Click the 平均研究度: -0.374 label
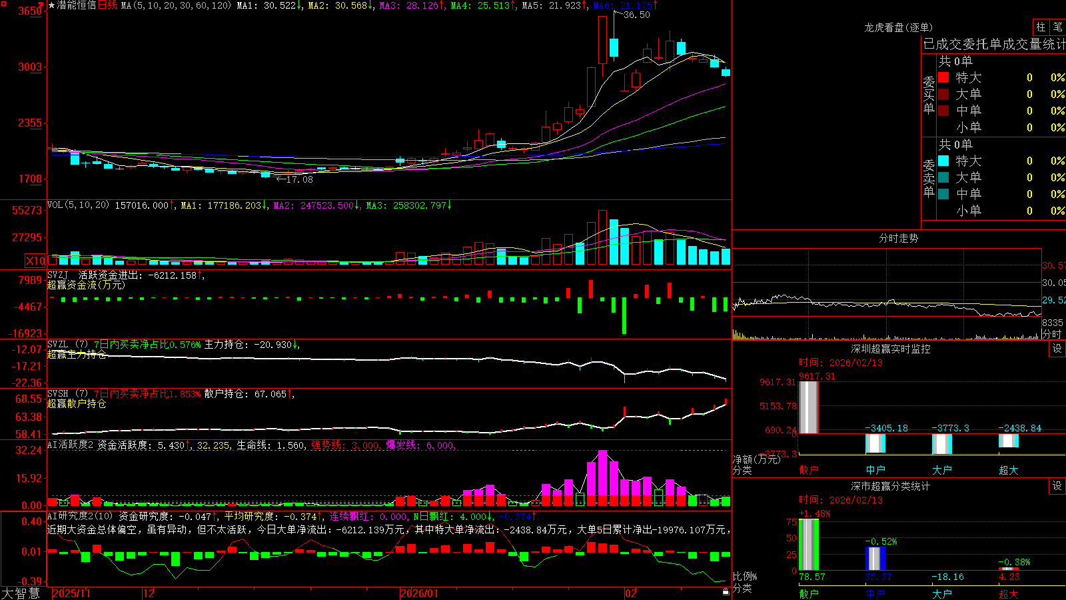 [x=273, y=516]
